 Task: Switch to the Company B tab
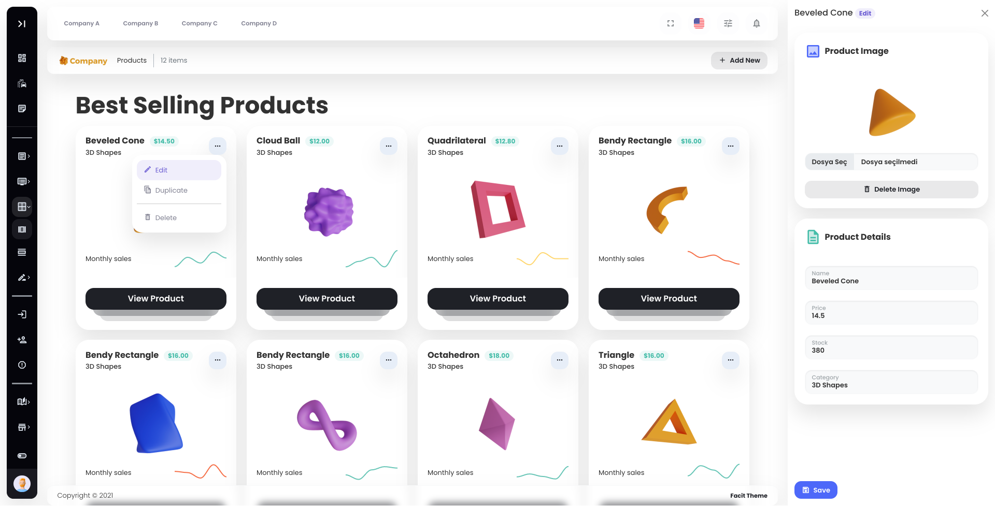pos(140,23)
